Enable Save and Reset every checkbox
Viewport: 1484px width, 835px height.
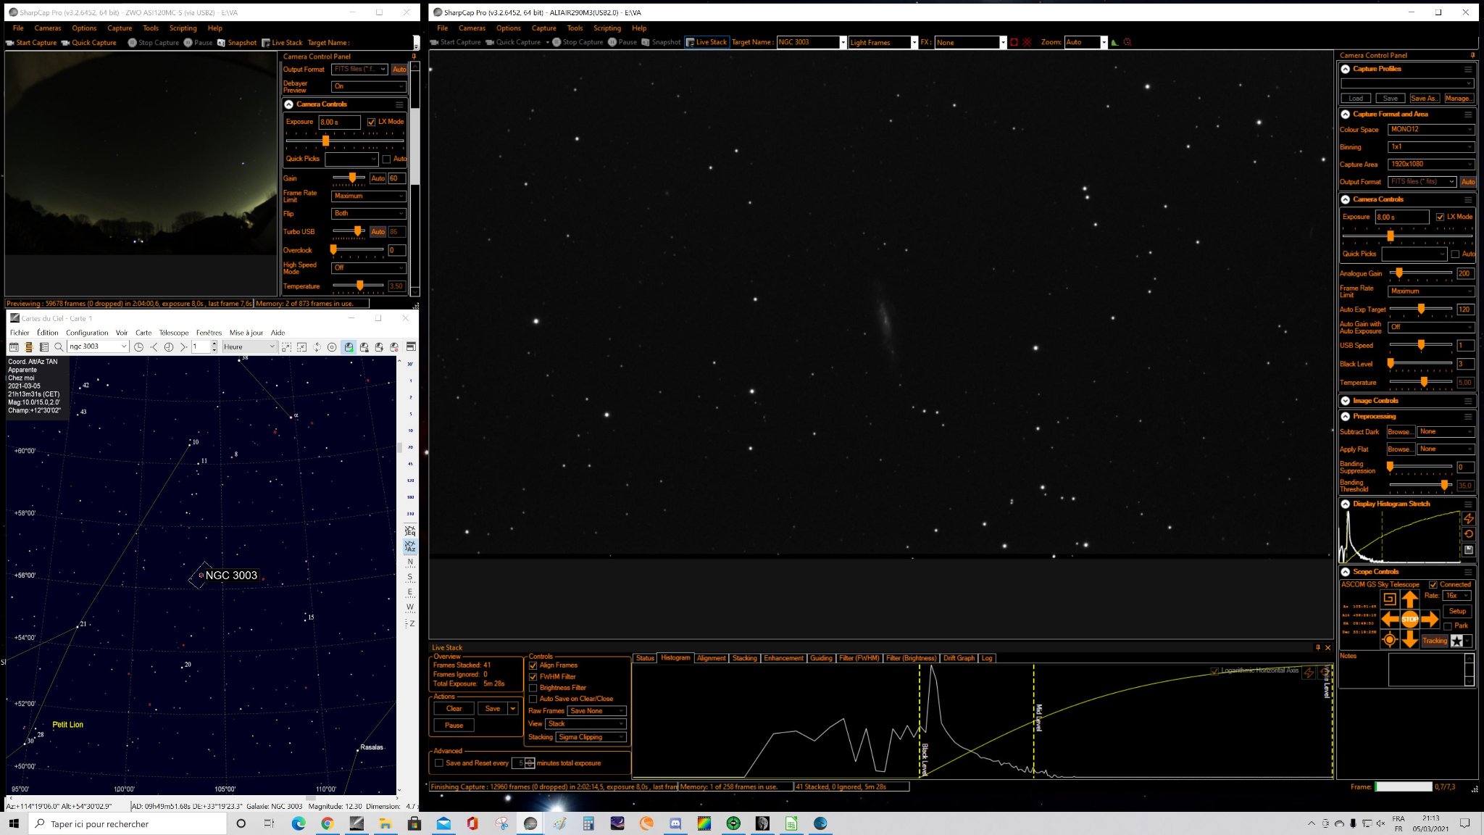point(438,763)
